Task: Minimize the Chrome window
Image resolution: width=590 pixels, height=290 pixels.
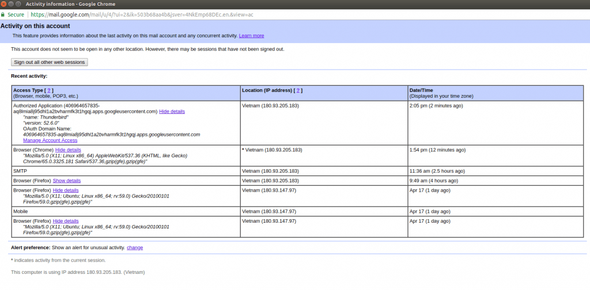Action: (11, 4)
